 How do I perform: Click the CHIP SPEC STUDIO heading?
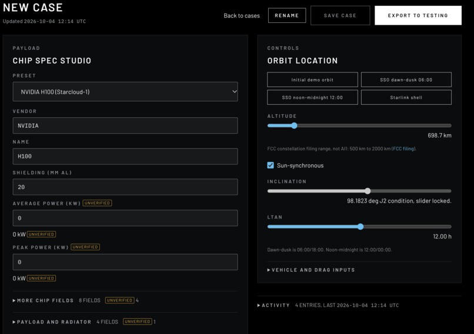52,61
